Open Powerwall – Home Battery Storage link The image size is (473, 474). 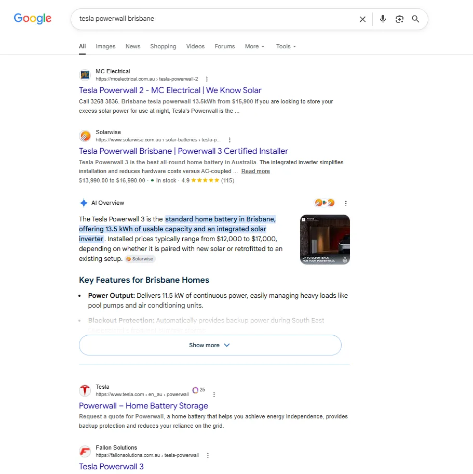tap(143, 405)
